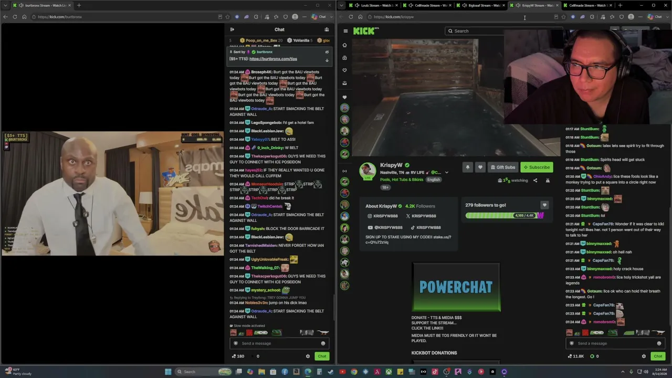
Task: Open browser home in KrispyW window
Action: (360, 17)
